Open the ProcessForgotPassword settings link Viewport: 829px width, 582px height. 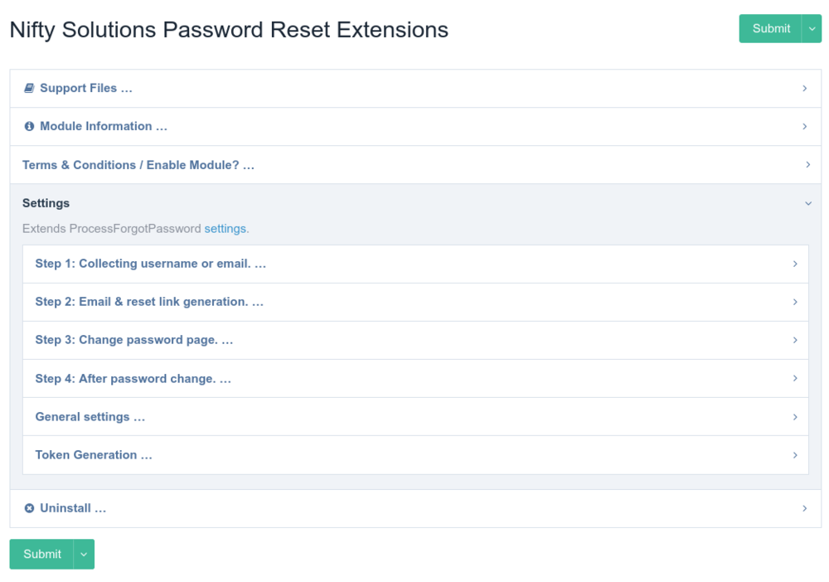[x=225, y=228]
